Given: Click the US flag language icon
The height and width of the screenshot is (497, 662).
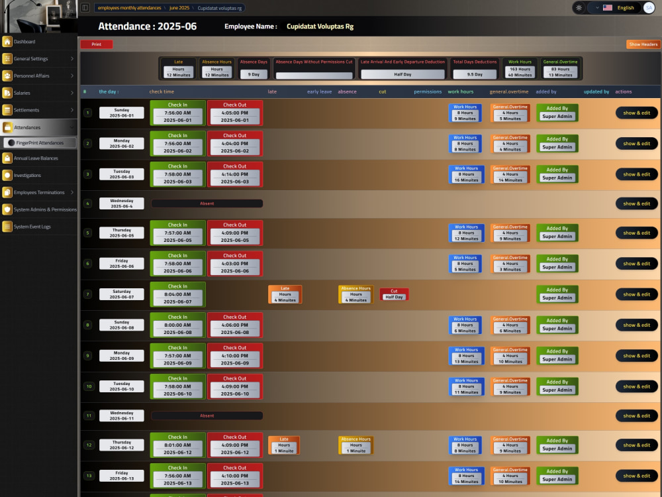Looking at the screenshot, I should pos(608,7).
